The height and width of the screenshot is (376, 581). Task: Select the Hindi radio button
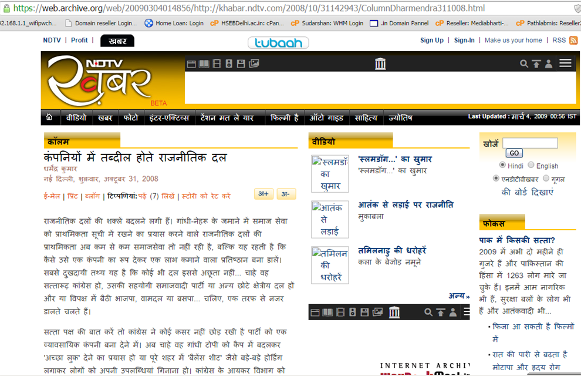[x=502, y=166]
